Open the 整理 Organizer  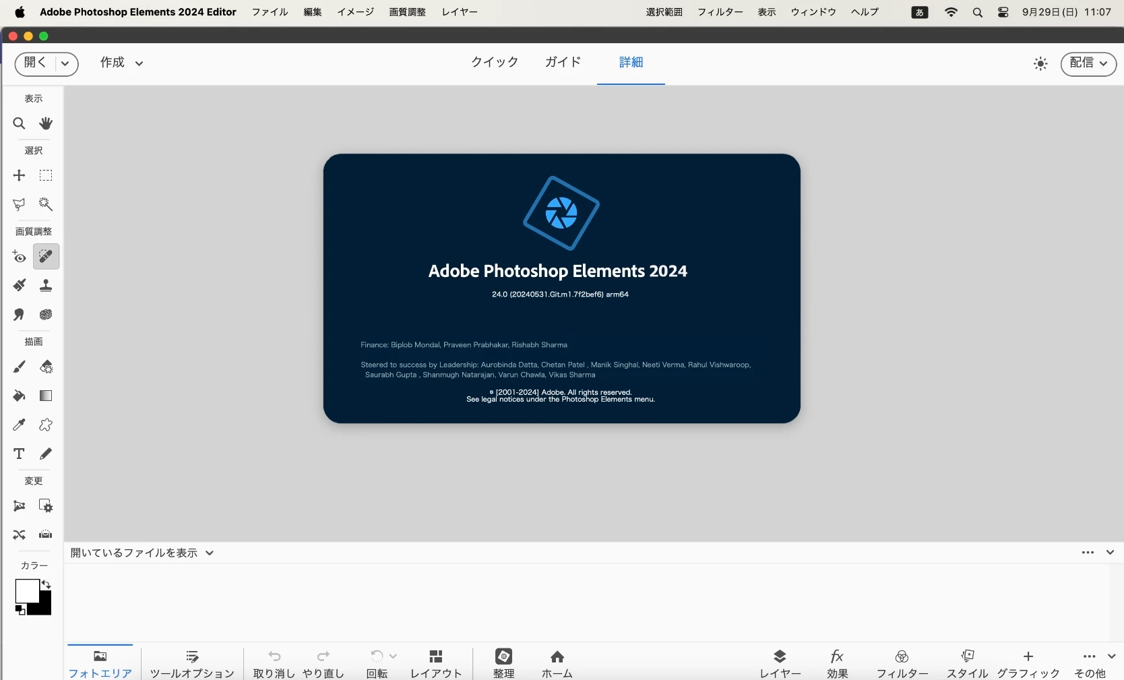pos(503,664)
